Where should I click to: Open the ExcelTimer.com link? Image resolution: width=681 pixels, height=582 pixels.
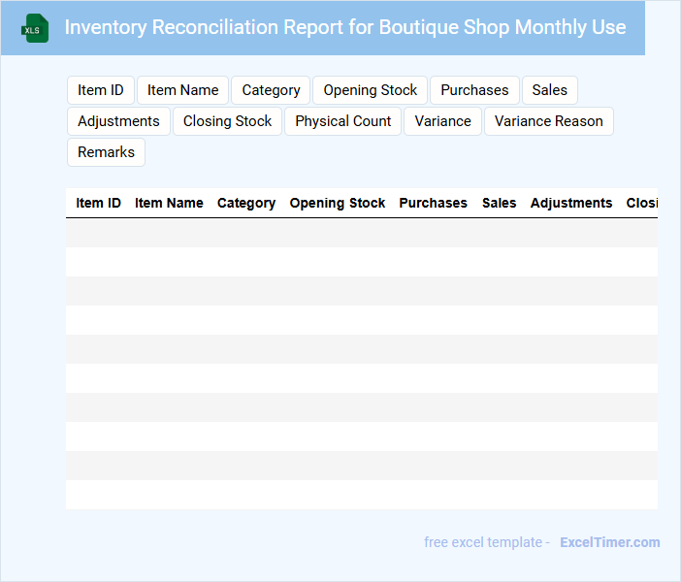coord(610,542)
